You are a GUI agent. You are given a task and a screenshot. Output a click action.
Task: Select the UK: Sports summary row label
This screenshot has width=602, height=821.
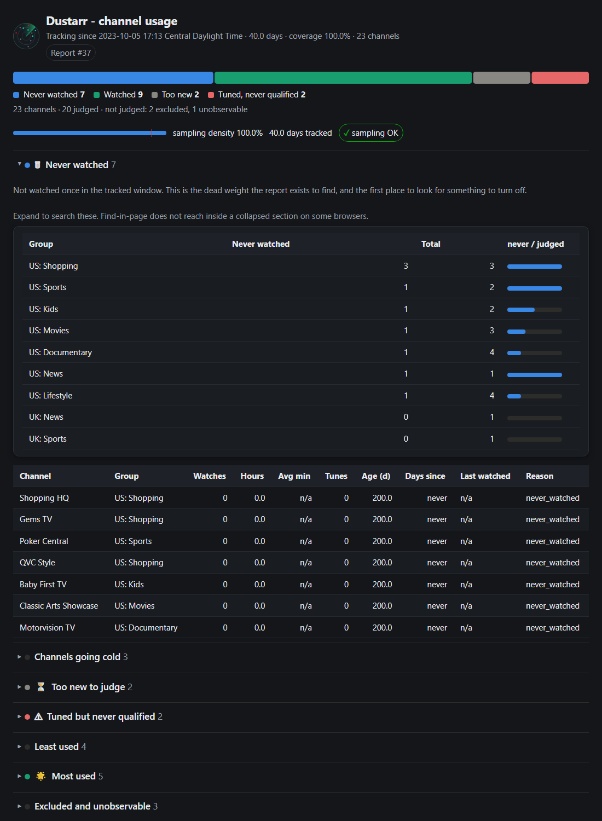coord(48,439)
